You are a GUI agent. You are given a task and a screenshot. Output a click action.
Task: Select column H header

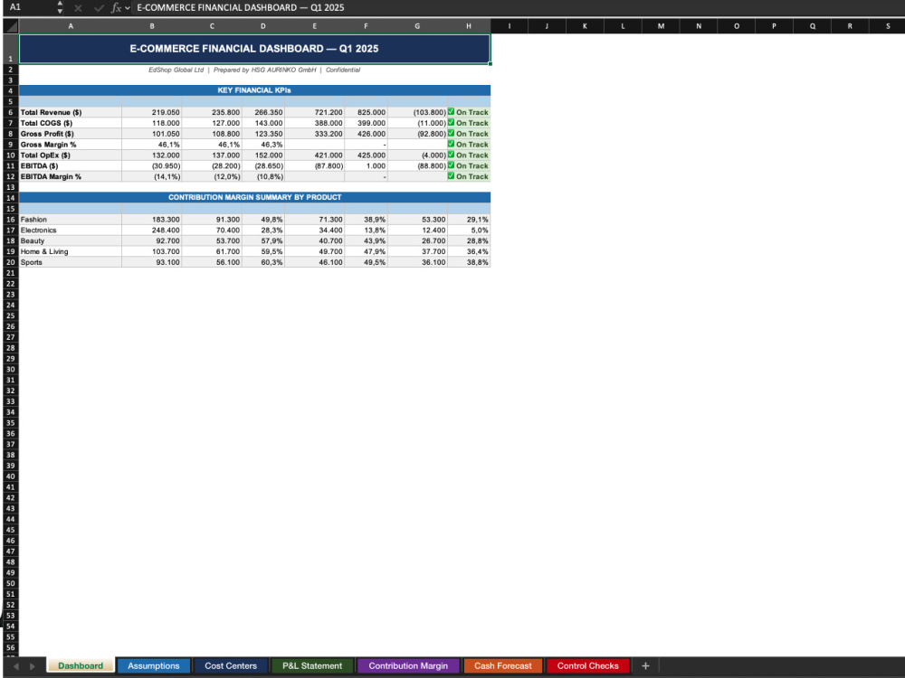pos(469,26)
